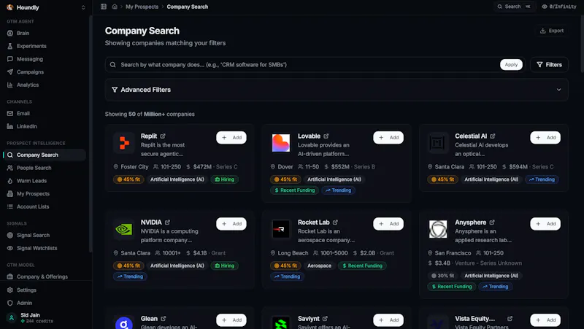Open Lovable external link icon

tap(326, 136)
